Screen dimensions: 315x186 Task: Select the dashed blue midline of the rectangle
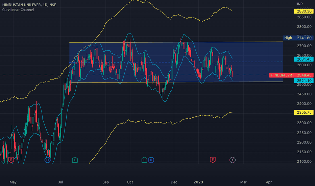[x=176, y=62]
